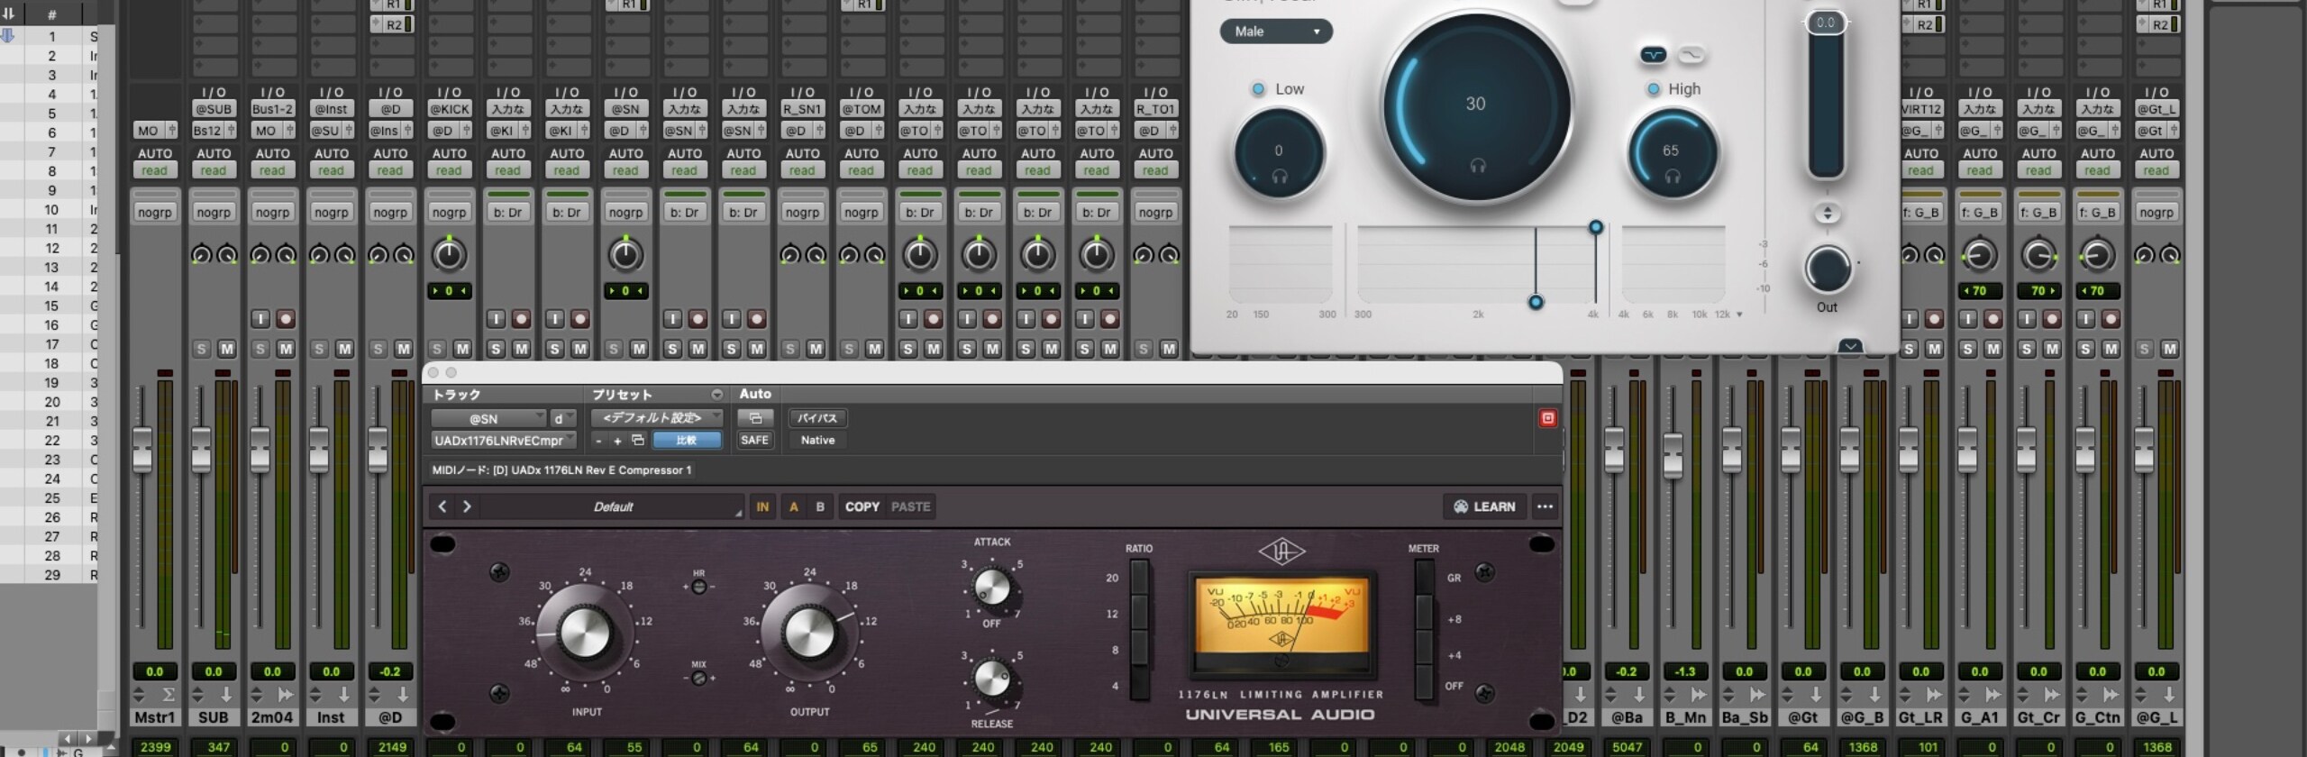Click the 1176 ATTACK knob

pyautogui.click(x=992, y=588)
